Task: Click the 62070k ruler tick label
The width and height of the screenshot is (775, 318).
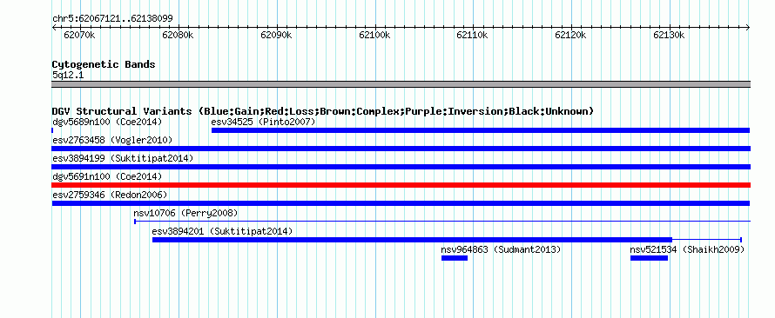Action: (x=79, y=35)
